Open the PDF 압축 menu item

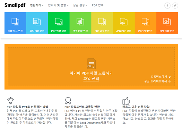pyautogui.click(x=98, y=5)
